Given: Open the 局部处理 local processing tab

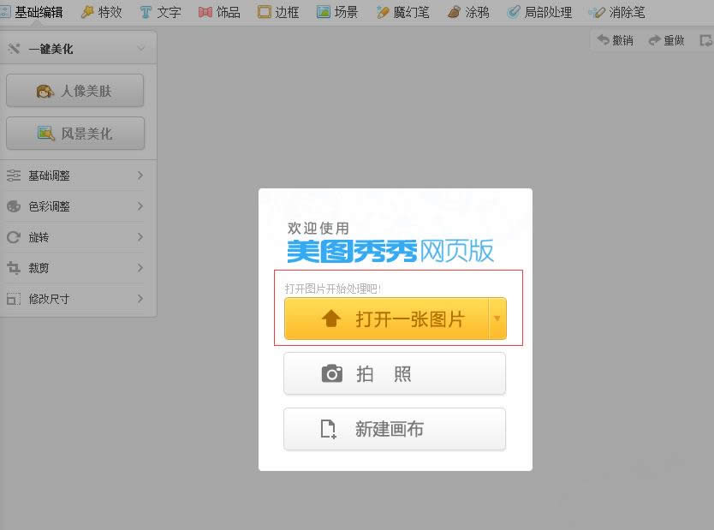Looking at the screenshot, I should (539, 12).
